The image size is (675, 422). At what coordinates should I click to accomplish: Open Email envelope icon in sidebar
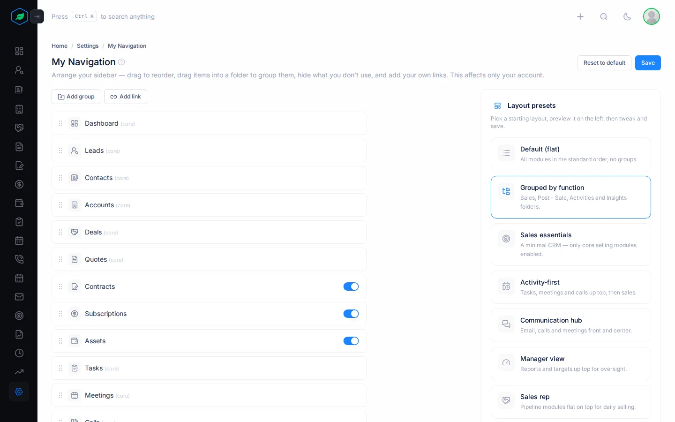[19, 297]
